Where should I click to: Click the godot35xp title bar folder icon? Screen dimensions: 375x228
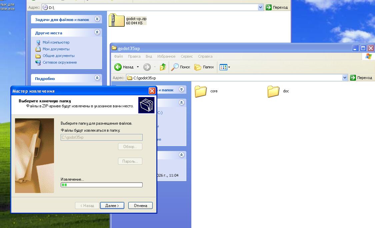(x=114, y=48)
